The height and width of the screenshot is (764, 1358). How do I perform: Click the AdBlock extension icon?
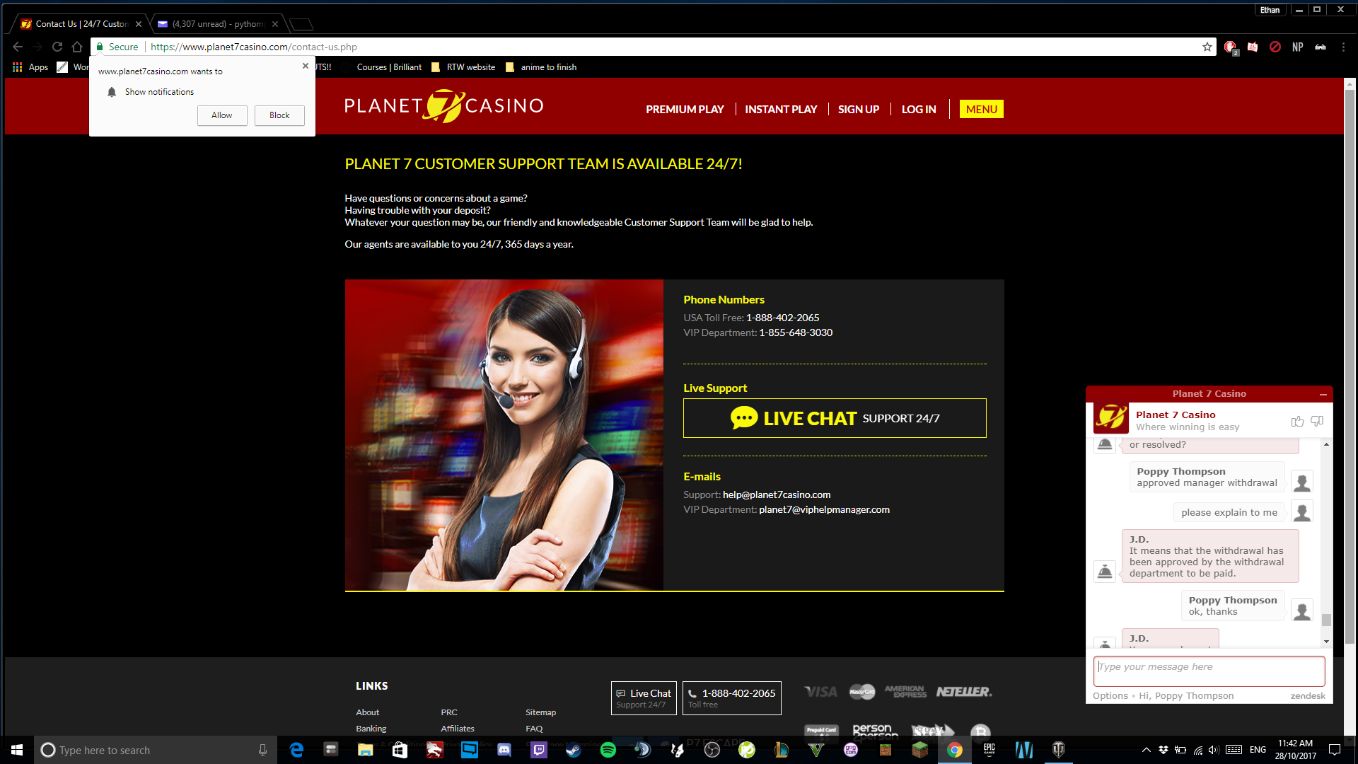point(1231,47)
